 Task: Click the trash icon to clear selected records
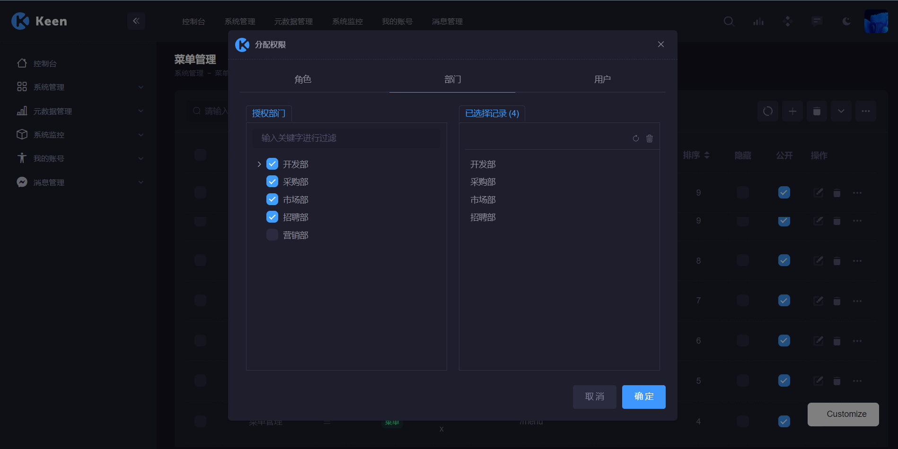649,138
